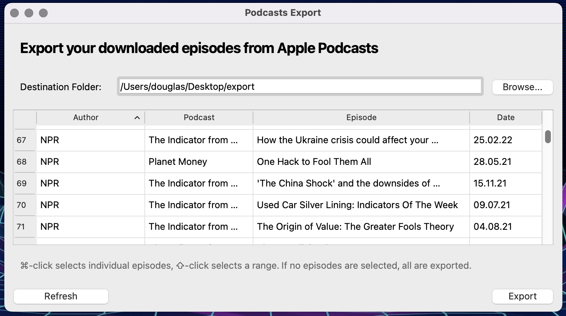
Task: Click the Author column sort arrow
Action: tap(137, 118)
